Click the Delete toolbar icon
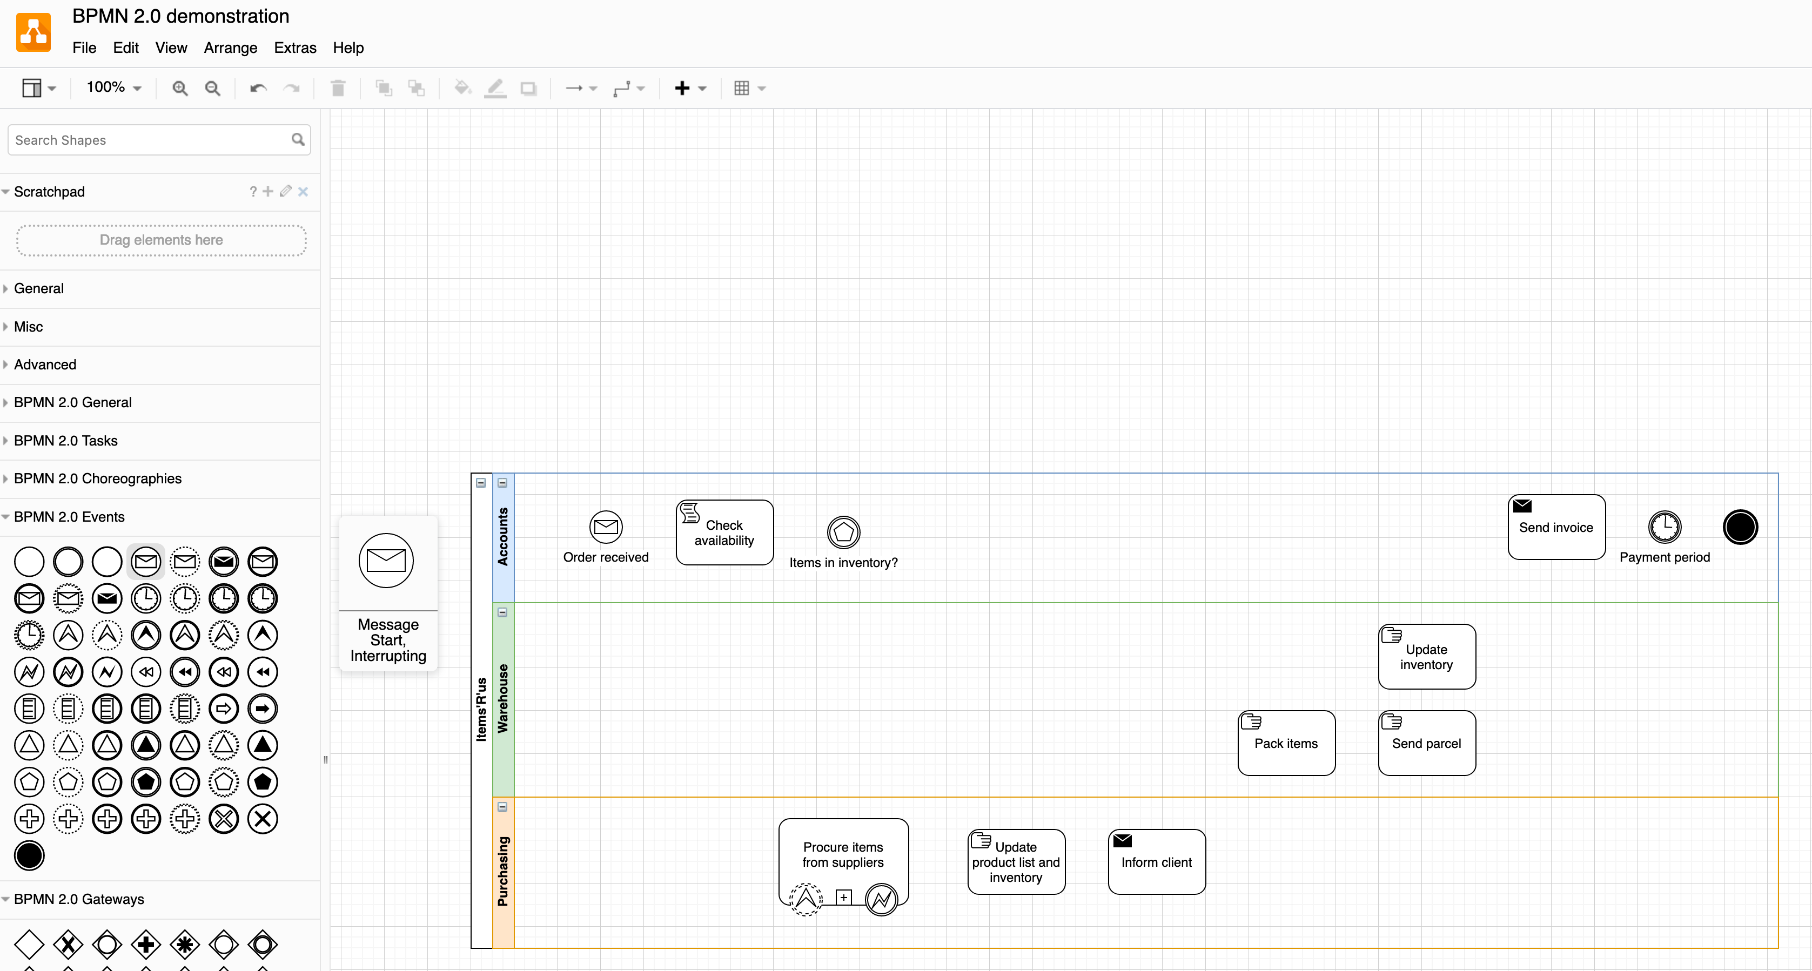The image size is (1812, 971). pos(338,88)
